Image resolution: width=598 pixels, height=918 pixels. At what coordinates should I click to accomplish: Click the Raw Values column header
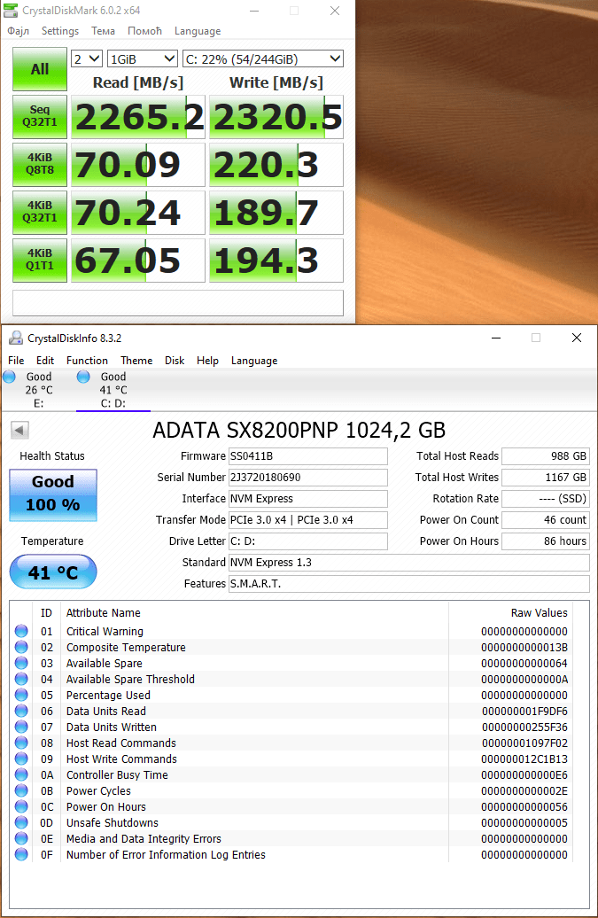(539, 613)
